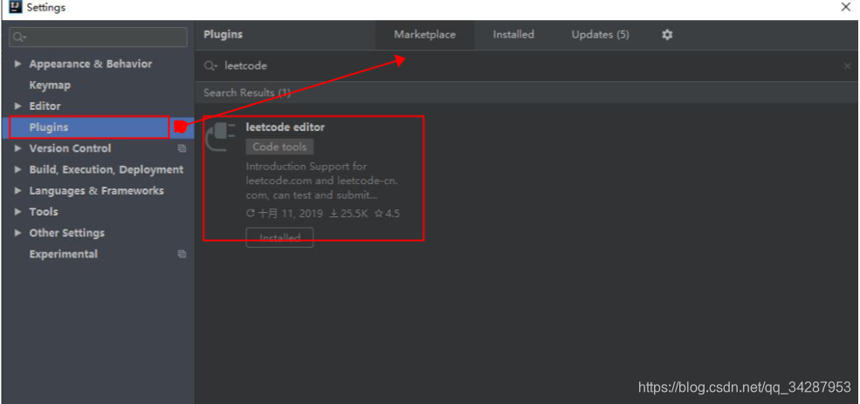
Task: Switch to the Marketplace tab
Action: (424, 35)
